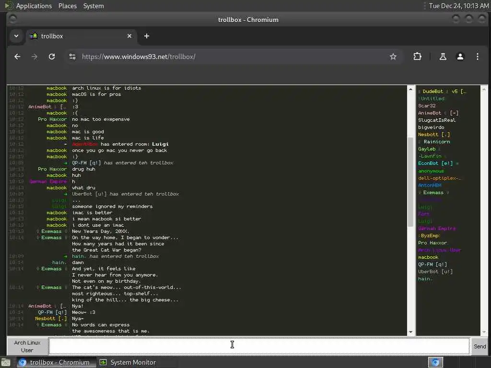The height and width of the screenshot is (368, 491).
Task: Open a new tab with plus button
Action: coord(147,36)
